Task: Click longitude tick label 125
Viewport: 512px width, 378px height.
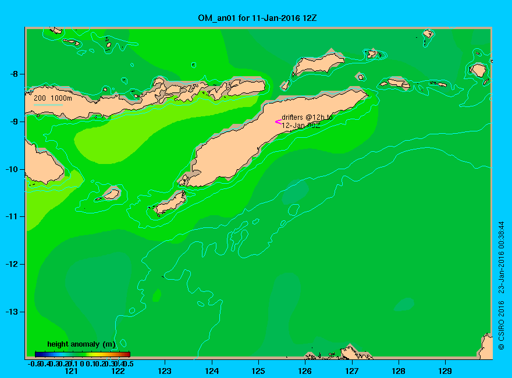Action: [x=258, y=371]
